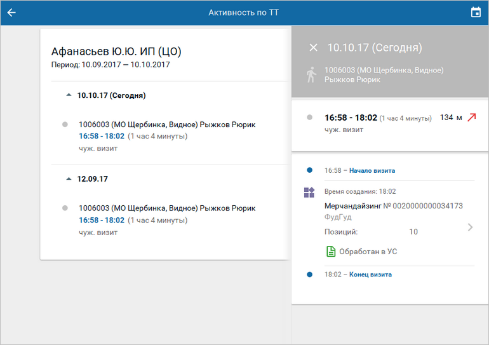
Task: Click the purple merchandising document icon
Action: pyautogui.click(x=309, y=193)
